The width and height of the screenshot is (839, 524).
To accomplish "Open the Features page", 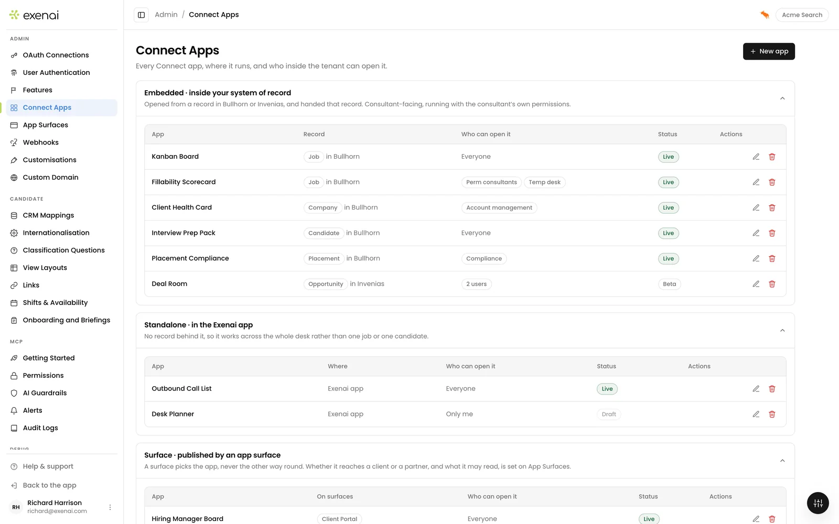I will (62, 90).
